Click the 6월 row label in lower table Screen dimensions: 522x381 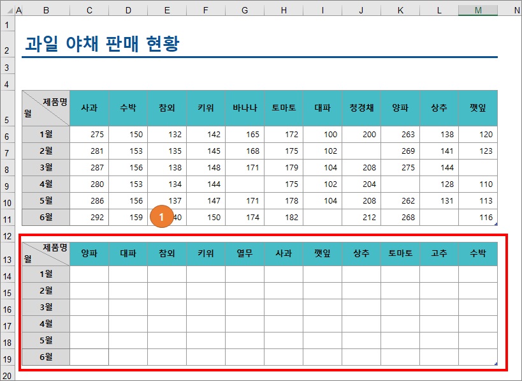coord(46,357)
